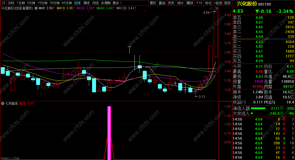Toggle the left sidebar panel icon
295x160 pixels.
[3, 3]
